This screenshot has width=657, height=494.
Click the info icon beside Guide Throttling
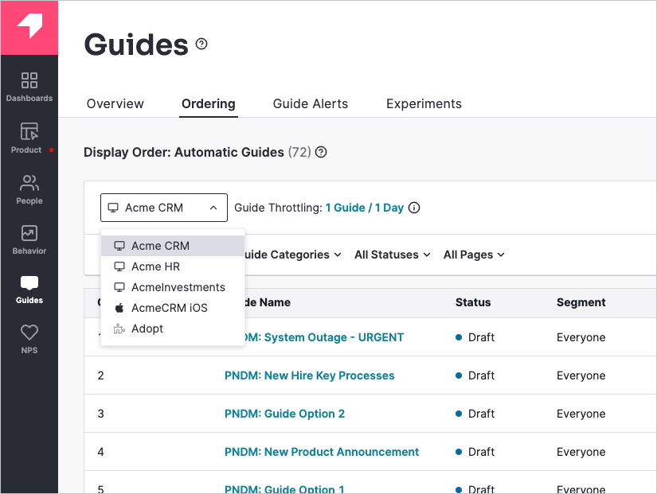[x=414, y=207]
